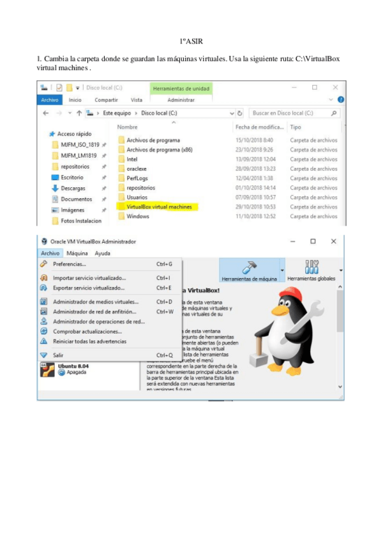Click scroll up arrow in VirtualBox pane
The image size is (383, 542).
(340, 287)
